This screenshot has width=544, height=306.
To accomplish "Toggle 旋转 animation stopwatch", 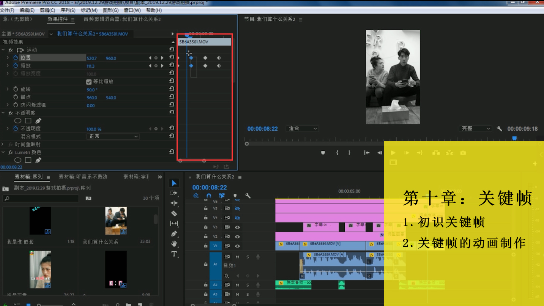I will click(16, 89).
